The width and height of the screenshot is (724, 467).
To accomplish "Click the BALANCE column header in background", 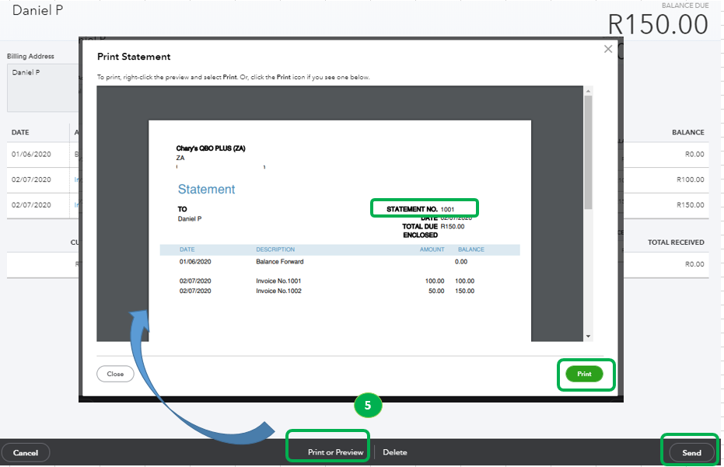I will [688, 132].
